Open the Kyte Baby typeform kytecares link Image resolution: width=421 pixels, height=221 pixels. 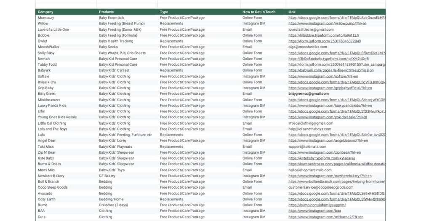pyautogui.click(x=322, y=158)
